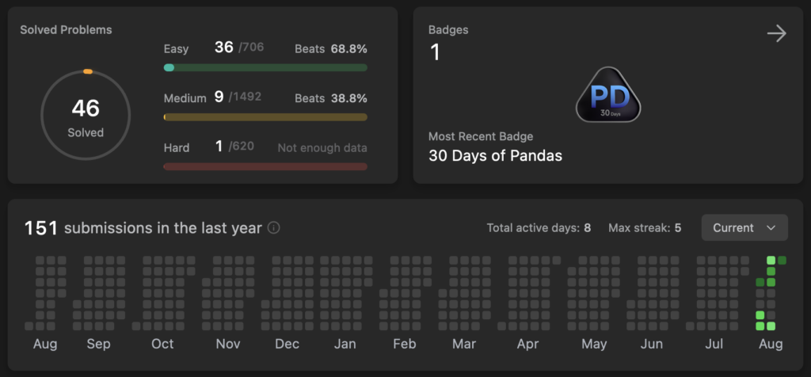811x377 pixels.
Task: Click the Hard difficulty label
Action: (176, 147)
